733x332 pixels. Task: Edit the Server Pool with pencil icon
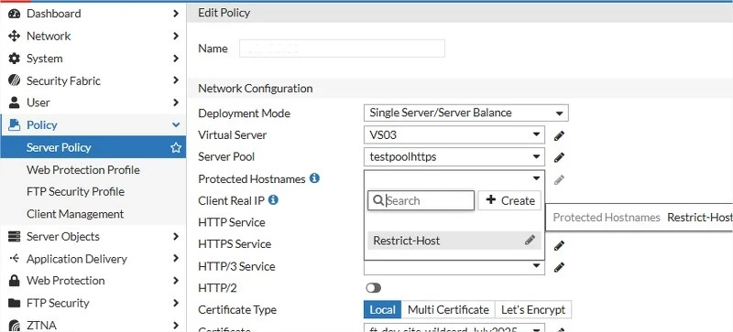(x=559, y=157)
